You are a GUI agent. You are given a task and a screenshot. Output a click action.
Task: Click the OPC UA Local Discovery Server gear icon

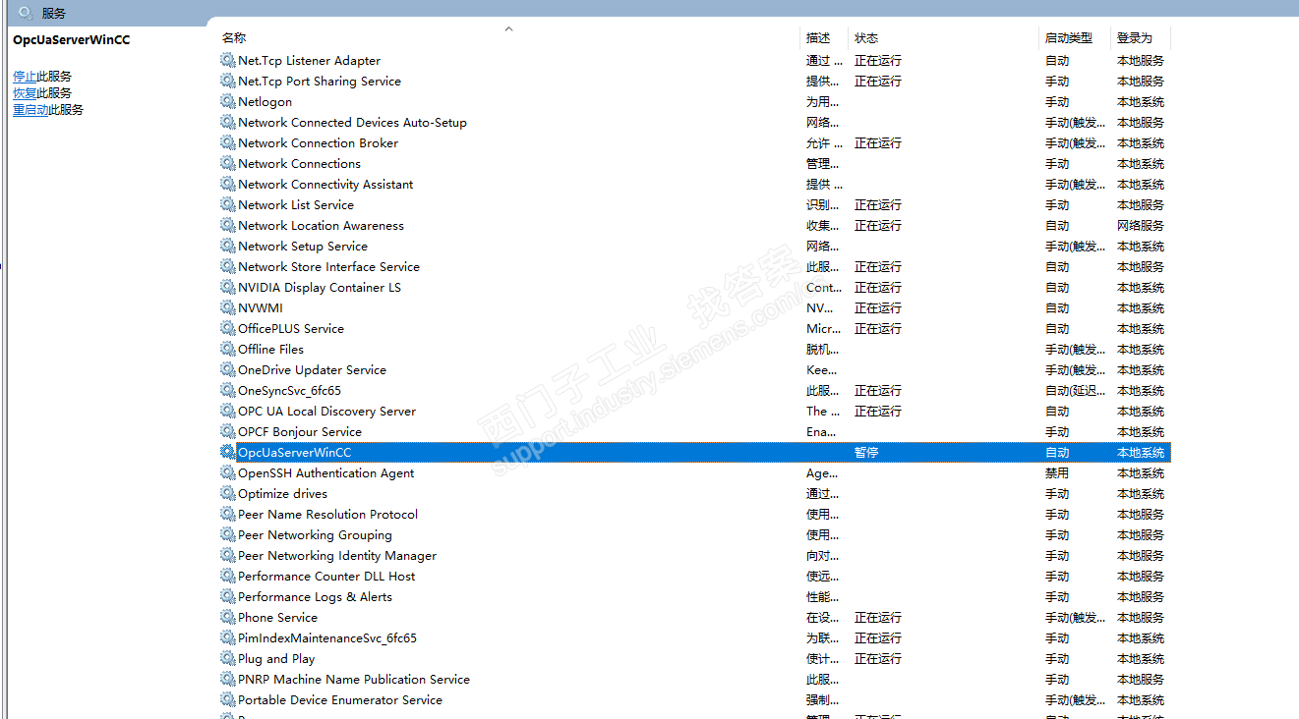pos(228,411)
